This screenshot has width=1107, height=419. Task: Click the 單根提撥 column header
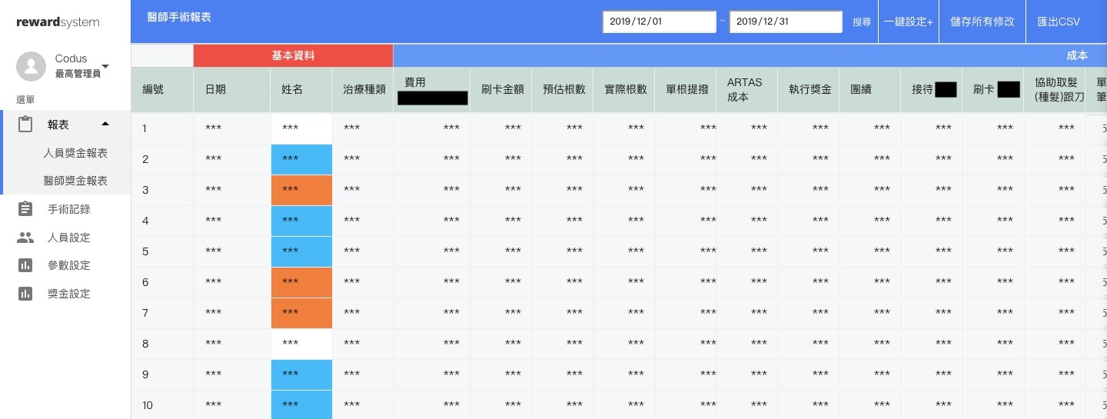686,90
